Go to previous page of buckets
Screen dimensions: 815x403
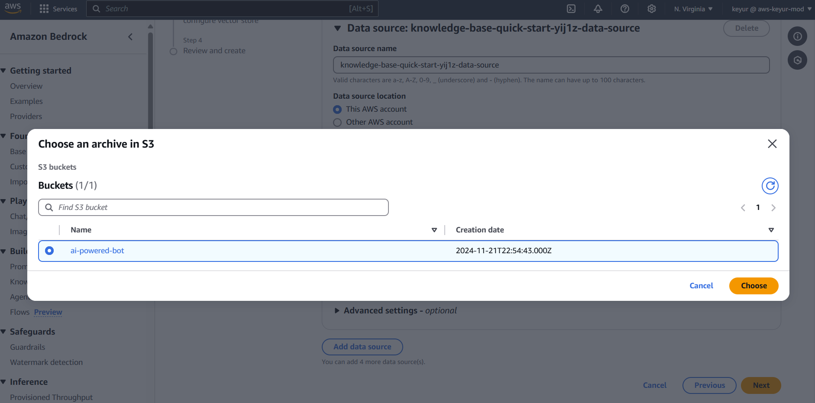[743, 208]
